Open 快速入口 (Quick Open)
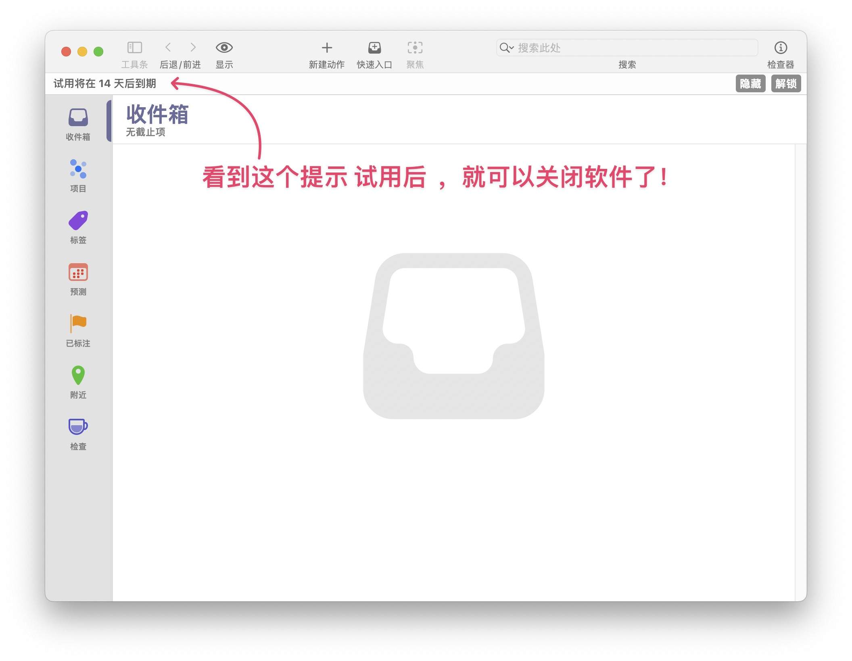The height and width of the screenshot is (661, 852). tap(374, 48)
